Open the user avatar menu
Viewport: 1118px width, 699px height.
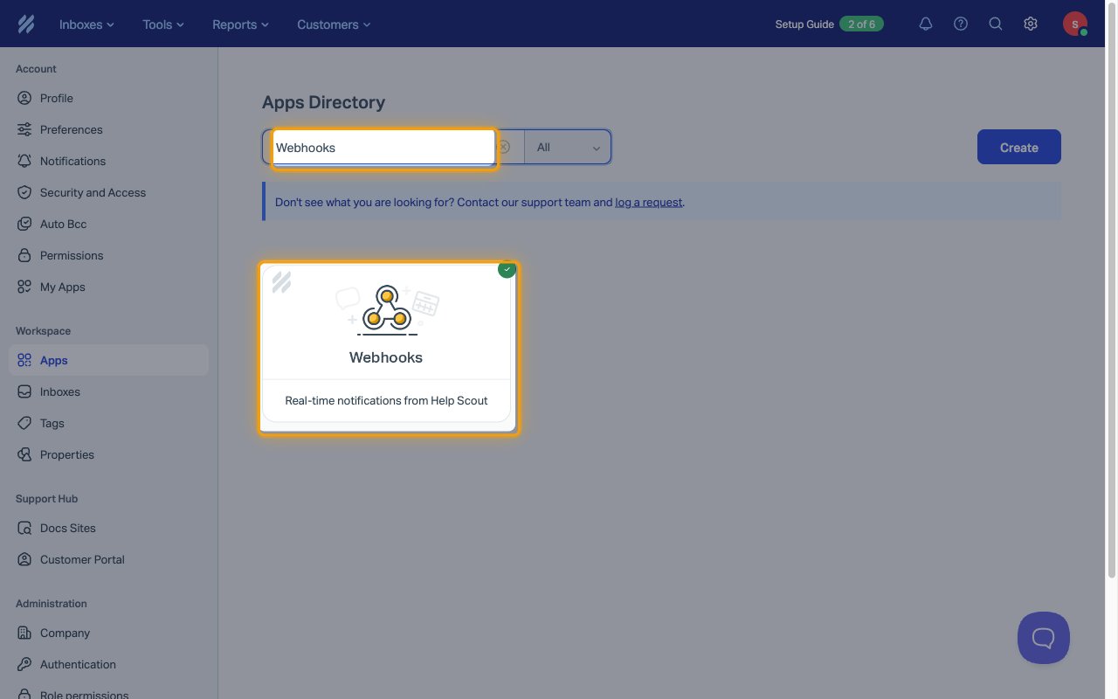(1075, 24)
